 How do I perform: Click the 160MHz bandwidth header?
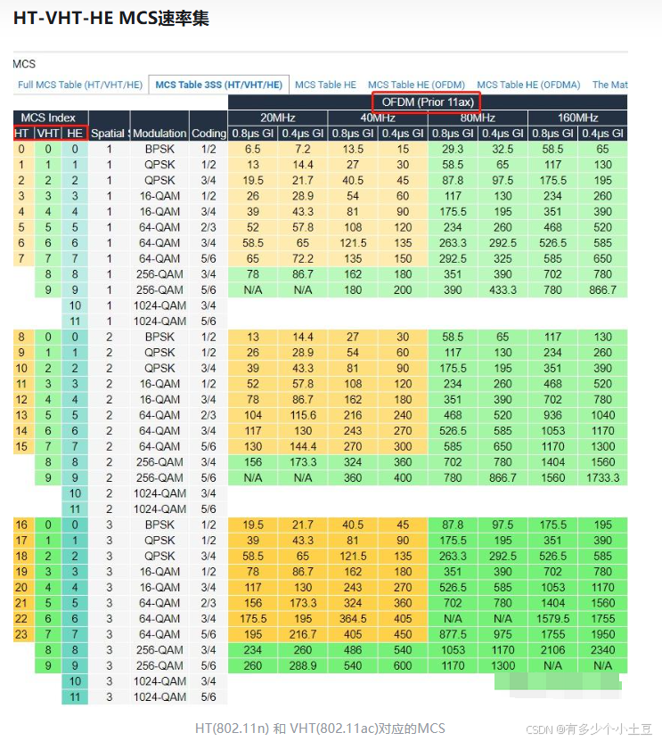point(578,118)
